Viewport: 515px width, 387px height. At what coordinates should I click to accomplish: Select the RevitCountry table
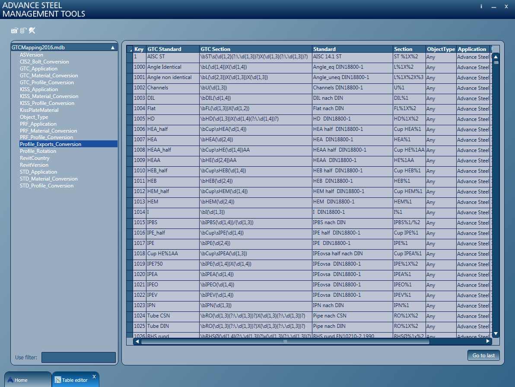tap(35, 158)
